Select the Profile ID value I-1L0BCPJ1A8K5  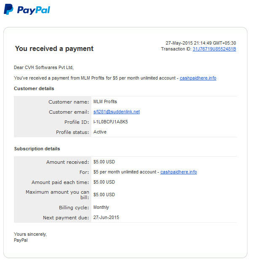(111, 122)
